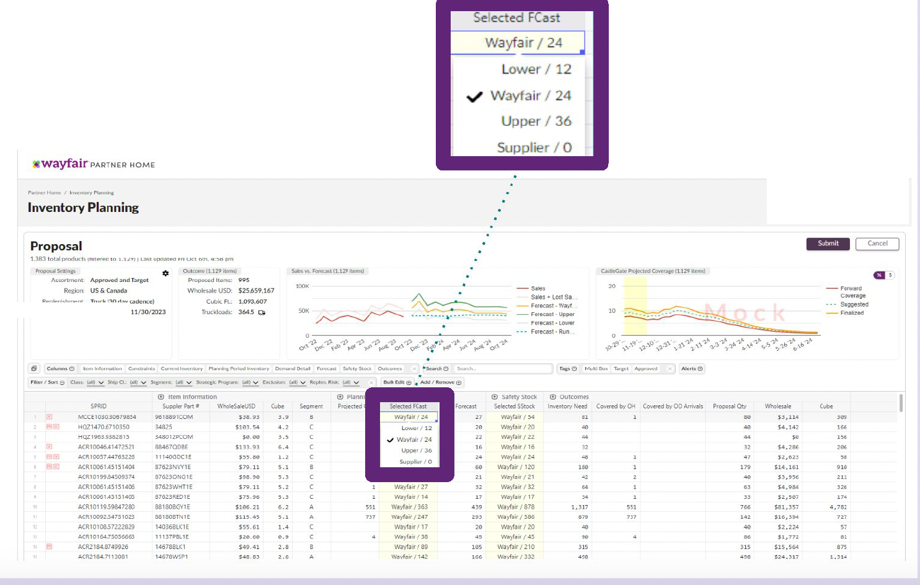Click the Suggested legend swatch
The width and height of the screenshot is (920, 585).
tap(831, 304)
